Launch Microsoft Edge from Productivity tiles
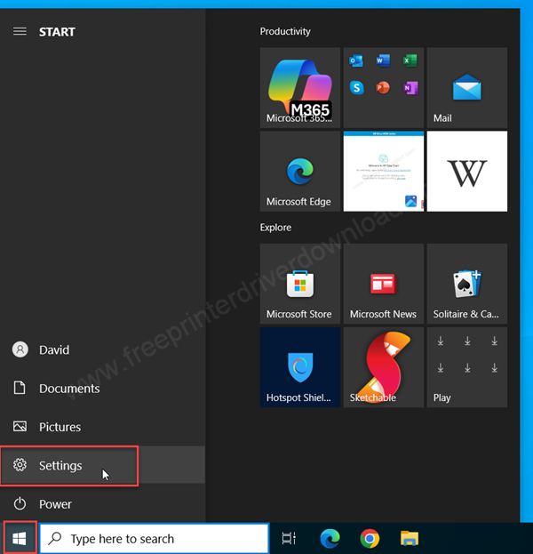The image size is (533, 554). (x=299, y=172)
